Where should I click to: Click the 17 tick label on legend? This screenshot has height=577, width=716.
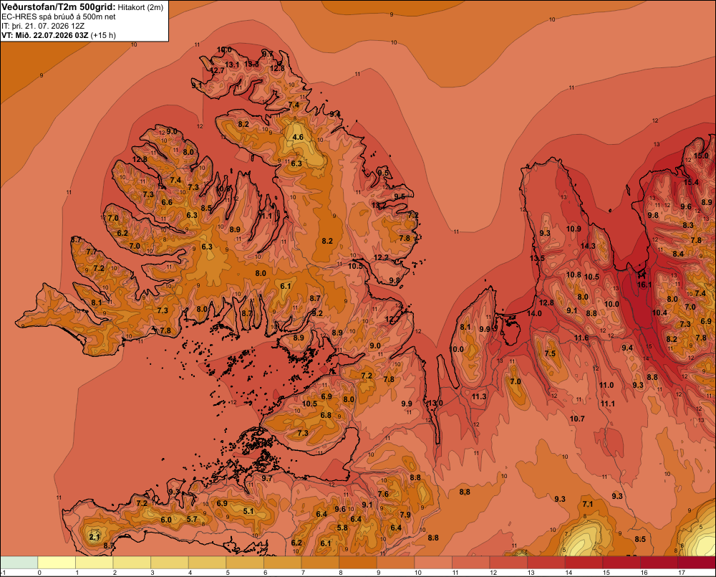[682, 573]
